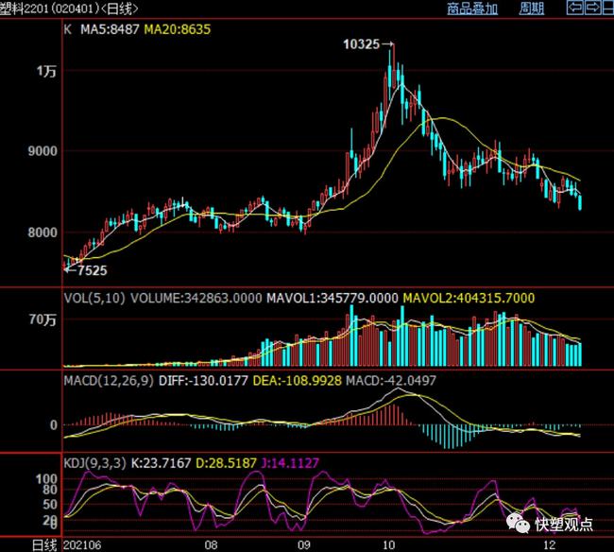Click the partially visible icon after the arrows
The image size is (614, 552).
coord(608,9)
